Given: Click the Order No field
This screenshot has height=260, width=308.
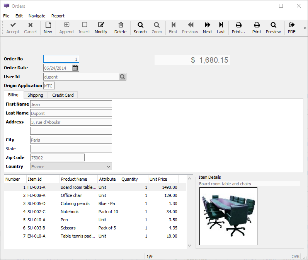Looking at the screenshot, I should coord(61,59).
